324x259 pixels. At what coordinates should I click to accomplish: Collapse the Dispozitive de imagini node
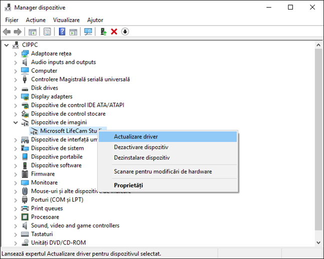pos(15,122)
